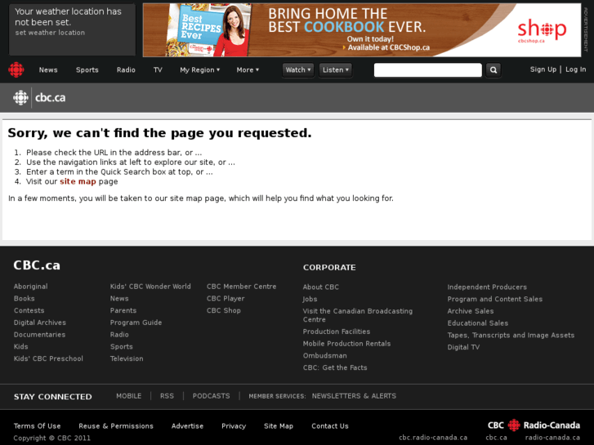Open Television footer link
This screenshot has width=594, height=445.
pyautogui.click(x=127, y=358)
